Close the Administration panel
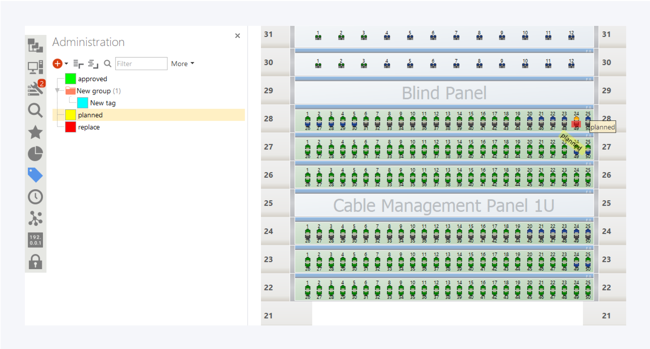Screen dimensions: 650x349 pos(237,36)
